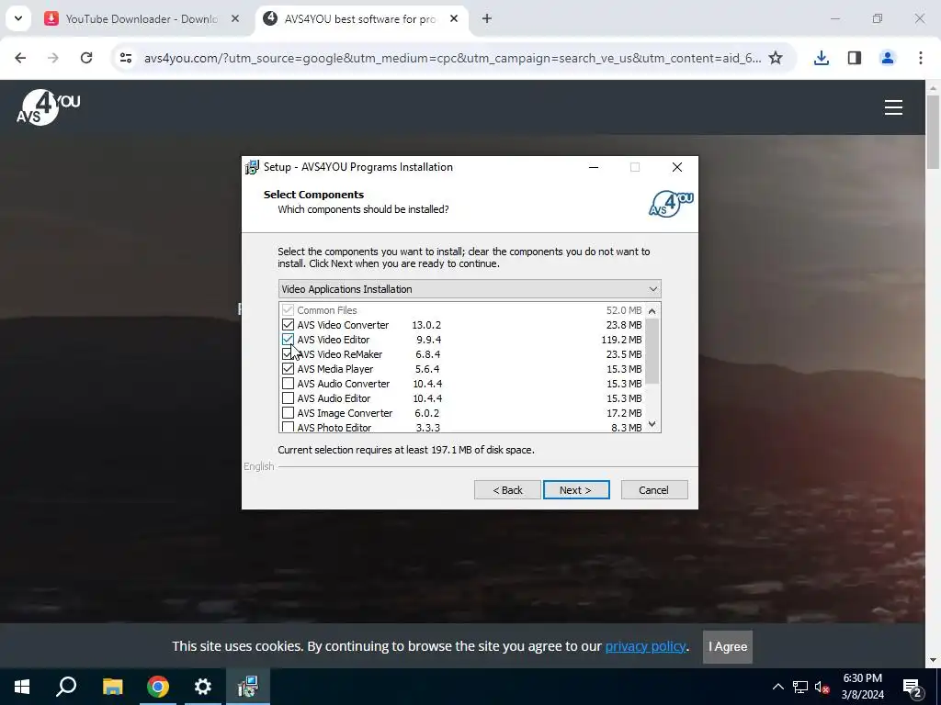Close the AVS4YOU tab
The width and height of the screenshot is (941, 705).
[454, 18]
